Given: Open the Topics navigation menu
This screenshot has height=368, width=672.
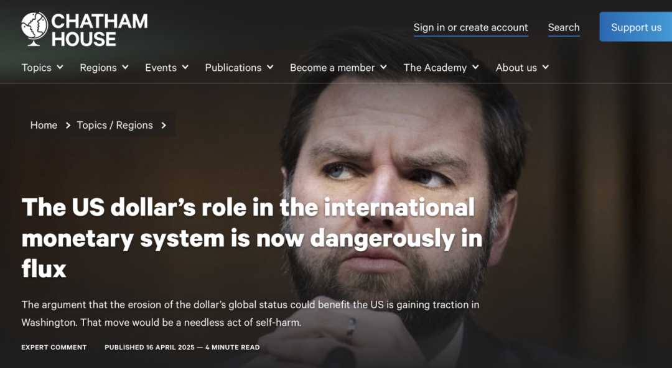Looking at the screenshot, I should pyautogui.click(x=37, y=68).
